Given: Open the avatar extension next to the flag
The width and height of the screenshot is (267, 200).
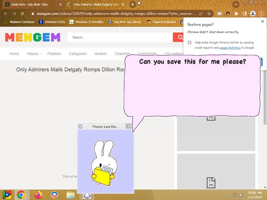Looking at the screenshot, I should 228,14.
